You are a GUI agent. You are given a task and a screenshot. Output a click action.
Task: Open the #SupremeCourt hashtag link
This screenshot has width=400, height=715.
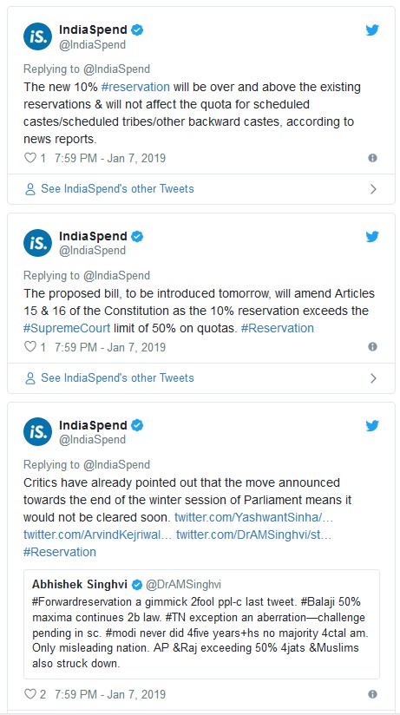[67, 328]
